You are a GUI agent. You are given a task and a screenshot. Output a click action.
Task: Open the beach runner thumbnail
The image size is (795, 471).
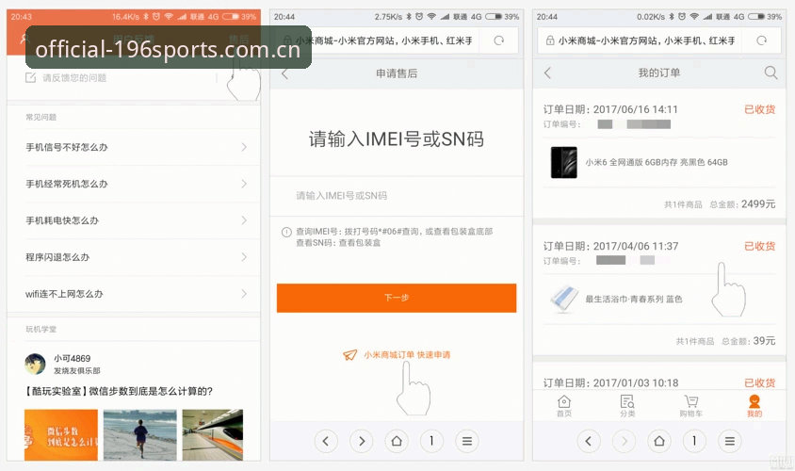pos(140,435)
